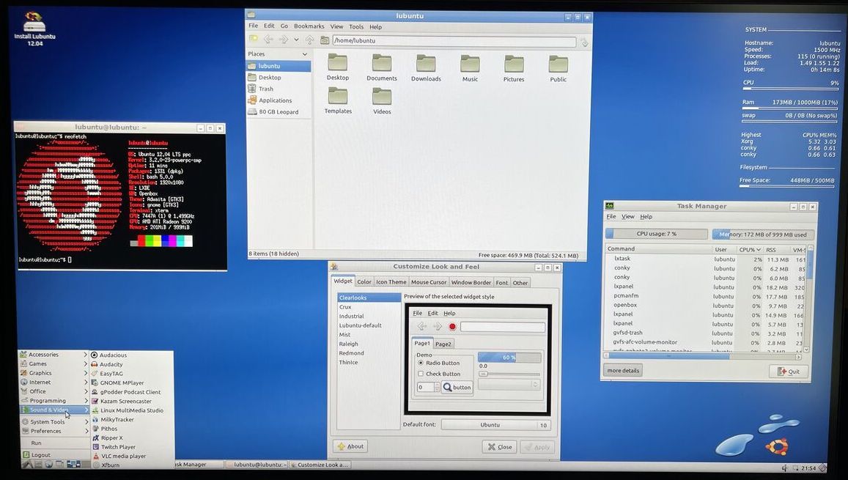Screen dimensions: 848x480
Task: Expand the System Tools submenu
Action: 48,421
